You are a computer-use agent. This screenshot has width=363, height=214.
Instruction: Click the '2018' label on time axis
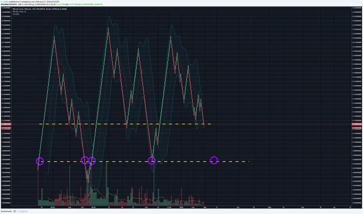click(181, 207)
